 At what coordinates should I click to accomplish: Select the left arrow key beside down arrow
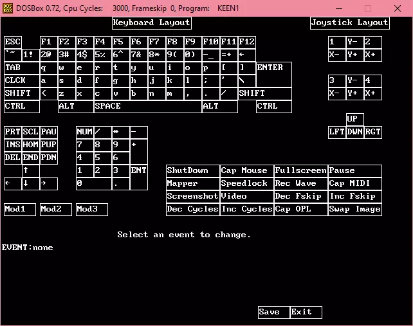coord(13,183)
